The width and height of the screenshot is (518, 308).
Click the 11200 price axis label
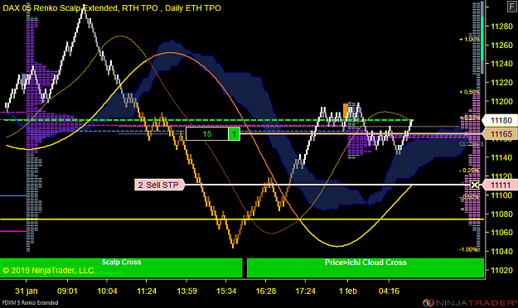pos(501,101)
